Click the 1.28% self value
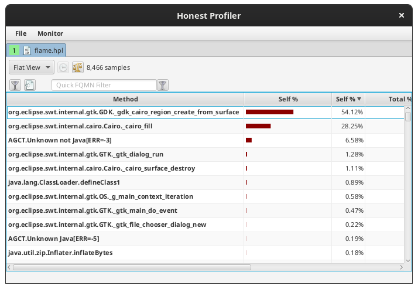This screenshot has width=418, height=289. [354, 155]
